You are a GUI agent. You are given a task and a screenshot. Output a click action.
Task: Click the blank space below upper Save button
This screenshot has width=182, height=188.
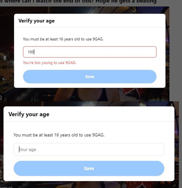pos(89,86)
